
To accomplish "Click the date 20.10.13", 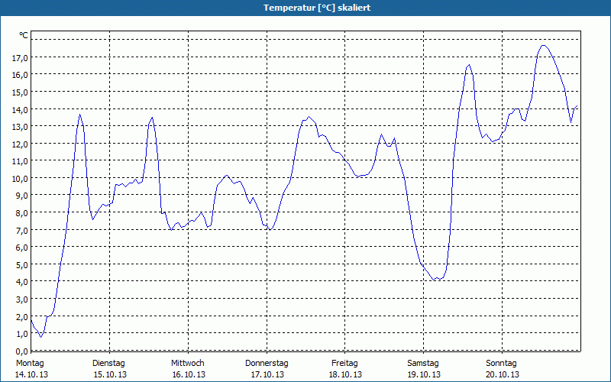I will (x=503, y=374).
